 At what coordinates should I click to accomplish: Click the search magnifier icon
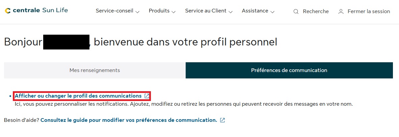pyautogui.click(x=296, y=11)
